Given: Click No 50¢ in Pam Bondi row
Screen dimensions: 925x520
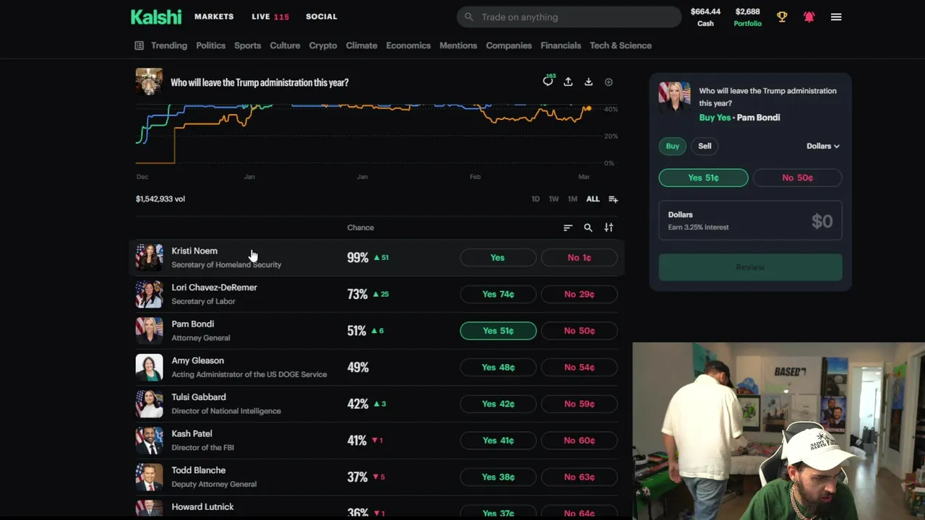Looking at the screenshot, I should click(x=579, y=331).
